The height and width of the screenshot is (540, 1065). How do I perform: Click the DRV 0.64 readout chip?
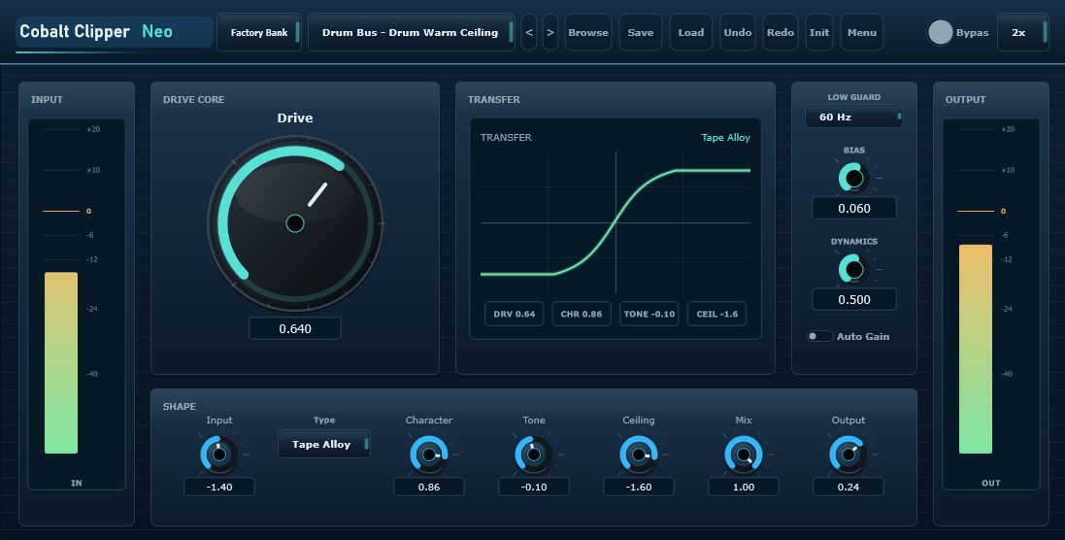coord(515,314)
